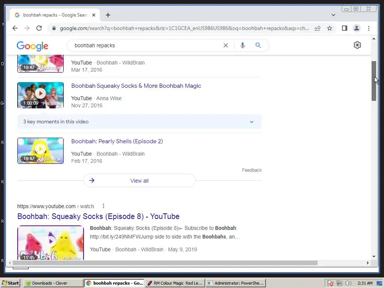This screenshot has height=288, width=384.
Task: Open Boohbah: Pearly Shells (Episode 2)
Action: pos(117,141)
